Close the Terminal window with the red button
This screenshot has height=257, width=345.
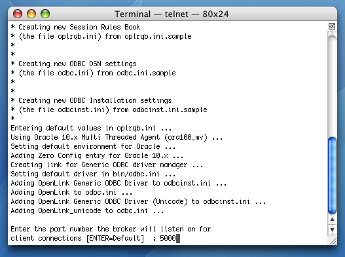[18, 14]
